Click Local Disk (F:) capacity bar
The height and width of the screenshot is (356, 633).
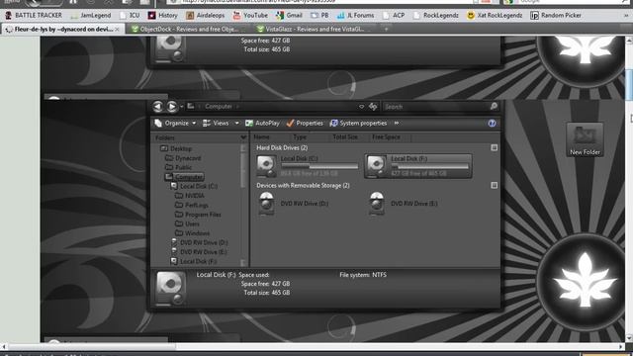click(429, 166)
